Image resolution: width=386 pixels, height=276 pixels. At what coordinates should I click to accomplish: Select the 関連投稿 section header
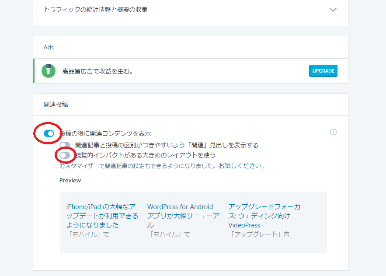[x=56, y=105]
